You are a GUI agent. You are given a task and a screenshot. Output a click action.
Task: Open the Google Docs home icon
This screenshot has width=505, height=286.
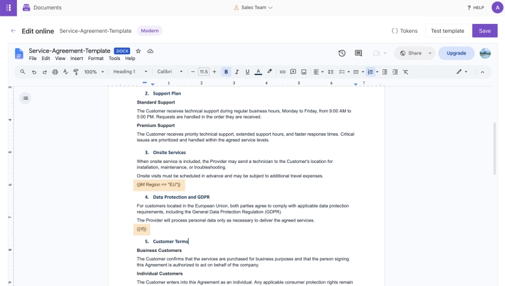(19, 54)
